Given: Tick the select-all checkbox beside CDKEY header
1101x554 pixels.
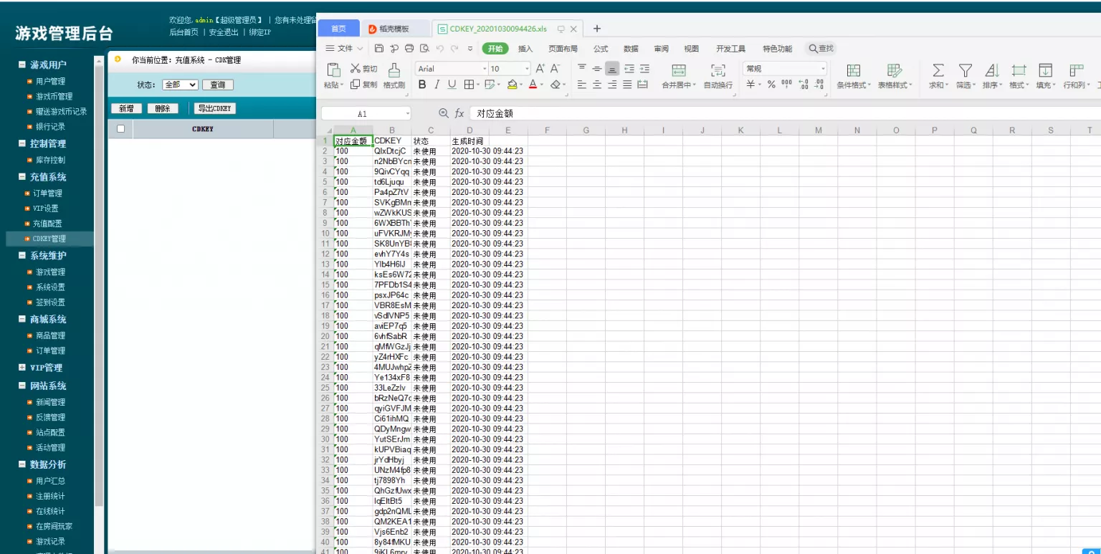Looking at the screenshot, I should [x=120, y=129].
